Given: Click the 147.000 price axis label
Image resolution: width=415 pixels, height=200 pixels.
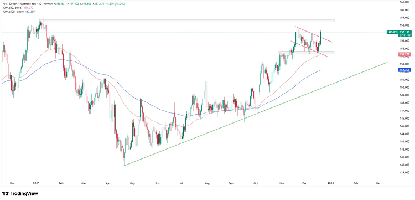Looking at the screenshot, I should (x=404, y=111).
